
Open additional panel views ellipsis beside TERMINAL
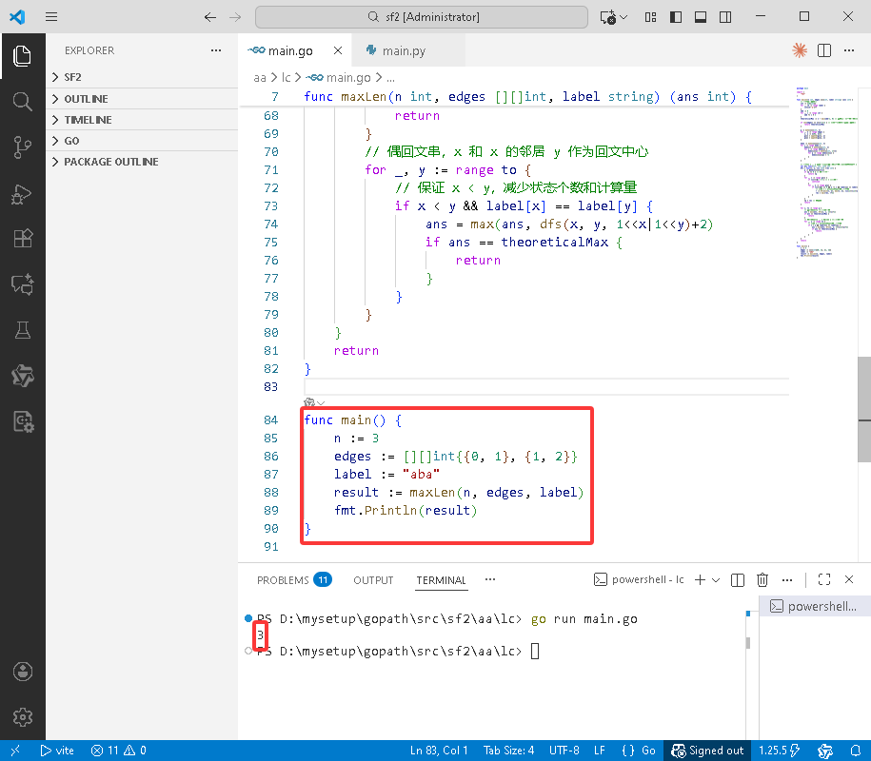click(489, 579)
